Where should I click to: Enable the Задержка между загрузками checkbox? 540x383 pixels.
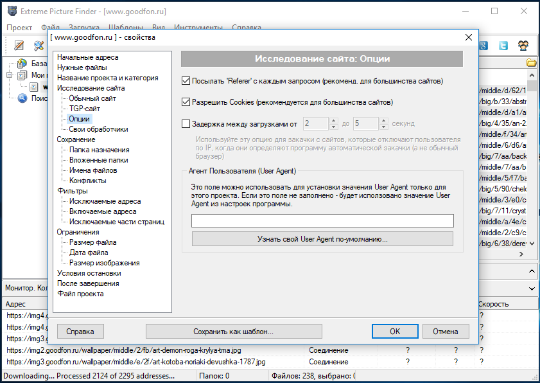(186, 124)
